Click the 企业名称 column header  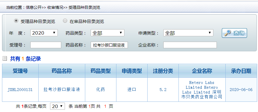pos(202,71)
